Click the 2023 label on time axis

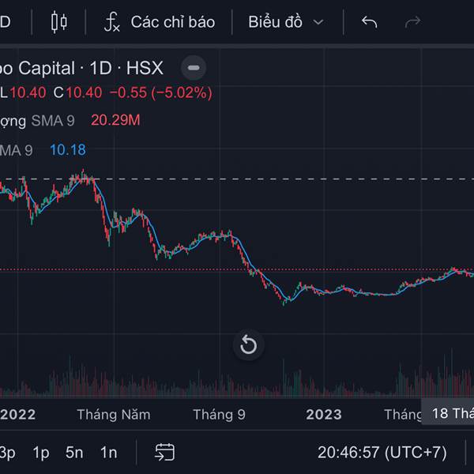[324, 415]
